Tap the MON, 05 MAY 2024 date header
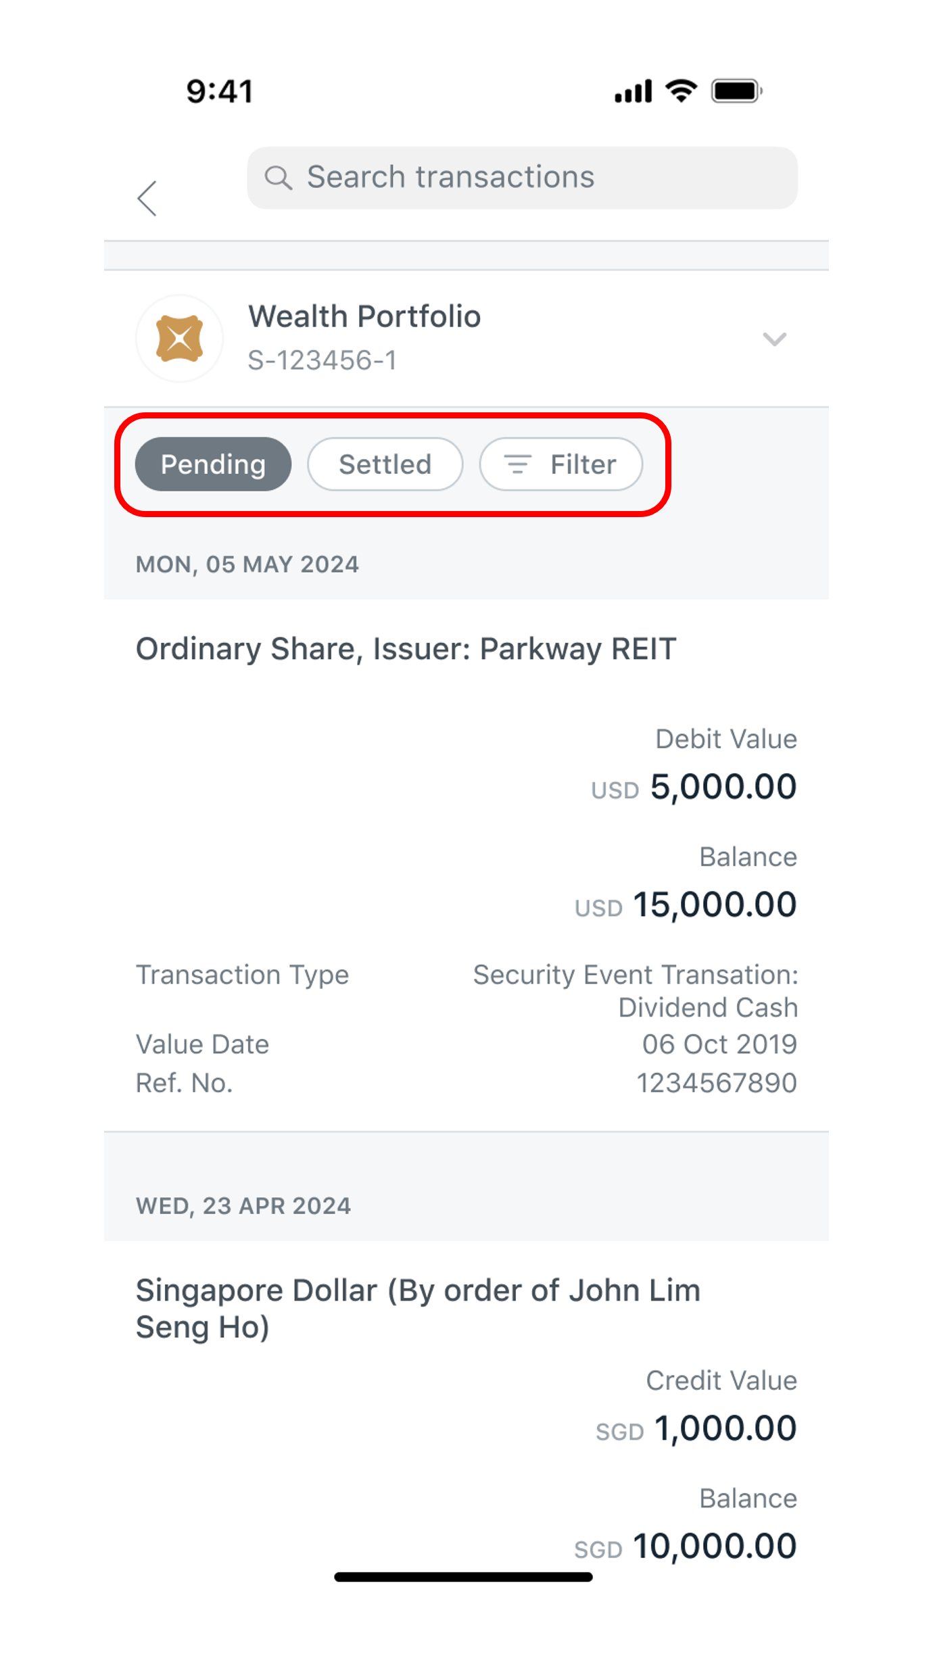Image resolution: width=929 pixels, height=1673 pixels. click(247, 564)
